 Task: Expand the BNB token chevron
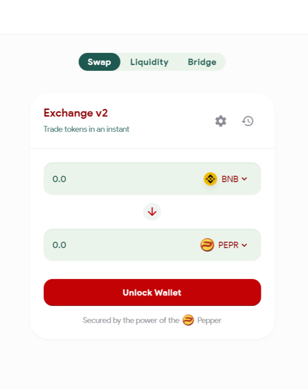click(x=244, y=179)
